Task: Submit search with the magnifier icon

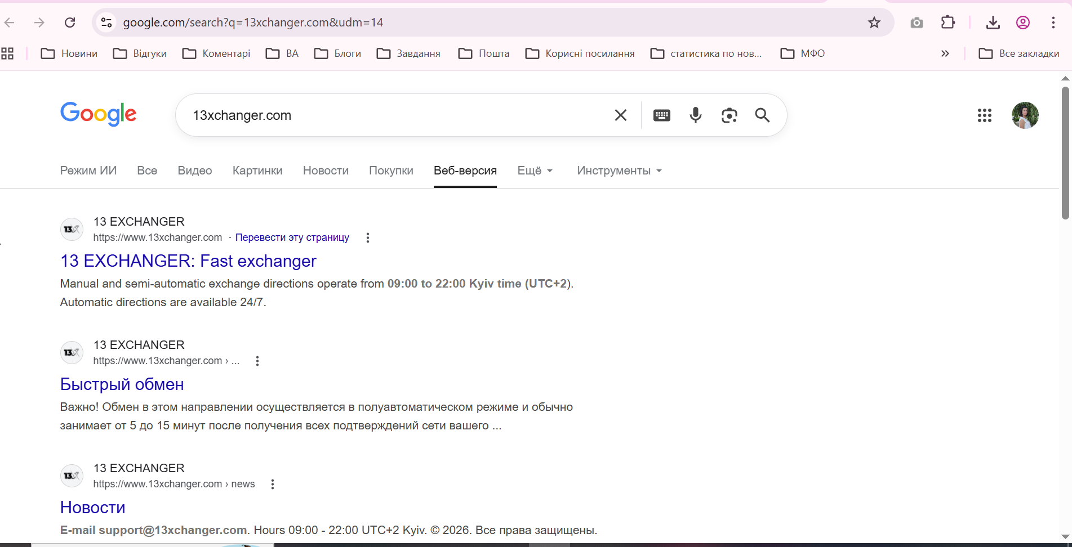Action: coord(762,115)
